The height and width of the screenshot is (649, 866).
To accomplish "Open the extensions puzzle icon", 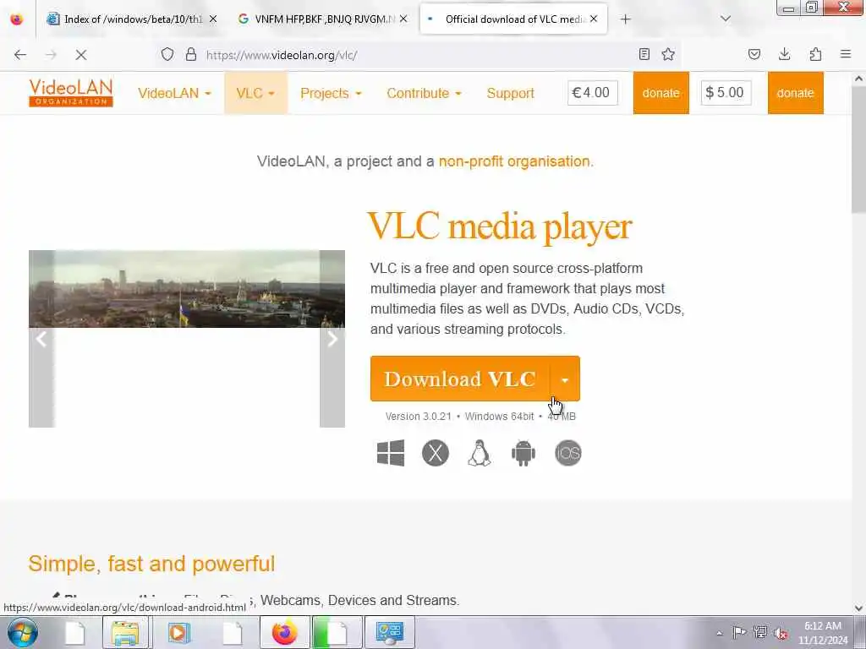I will pos(816,54).
